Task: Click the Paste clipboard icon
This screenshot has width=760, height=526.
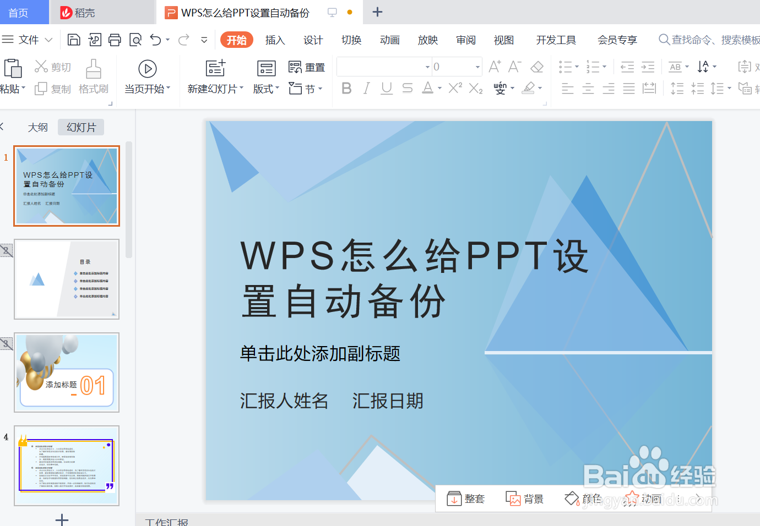Action: click(x=12, y=68)
